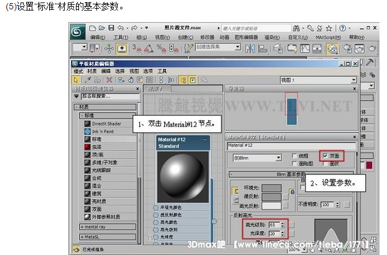Image resolution: width=387 pixels, height=255 pixels.
Task: Click Rendered Frame Window teapot icon
Action: (360, 48)
